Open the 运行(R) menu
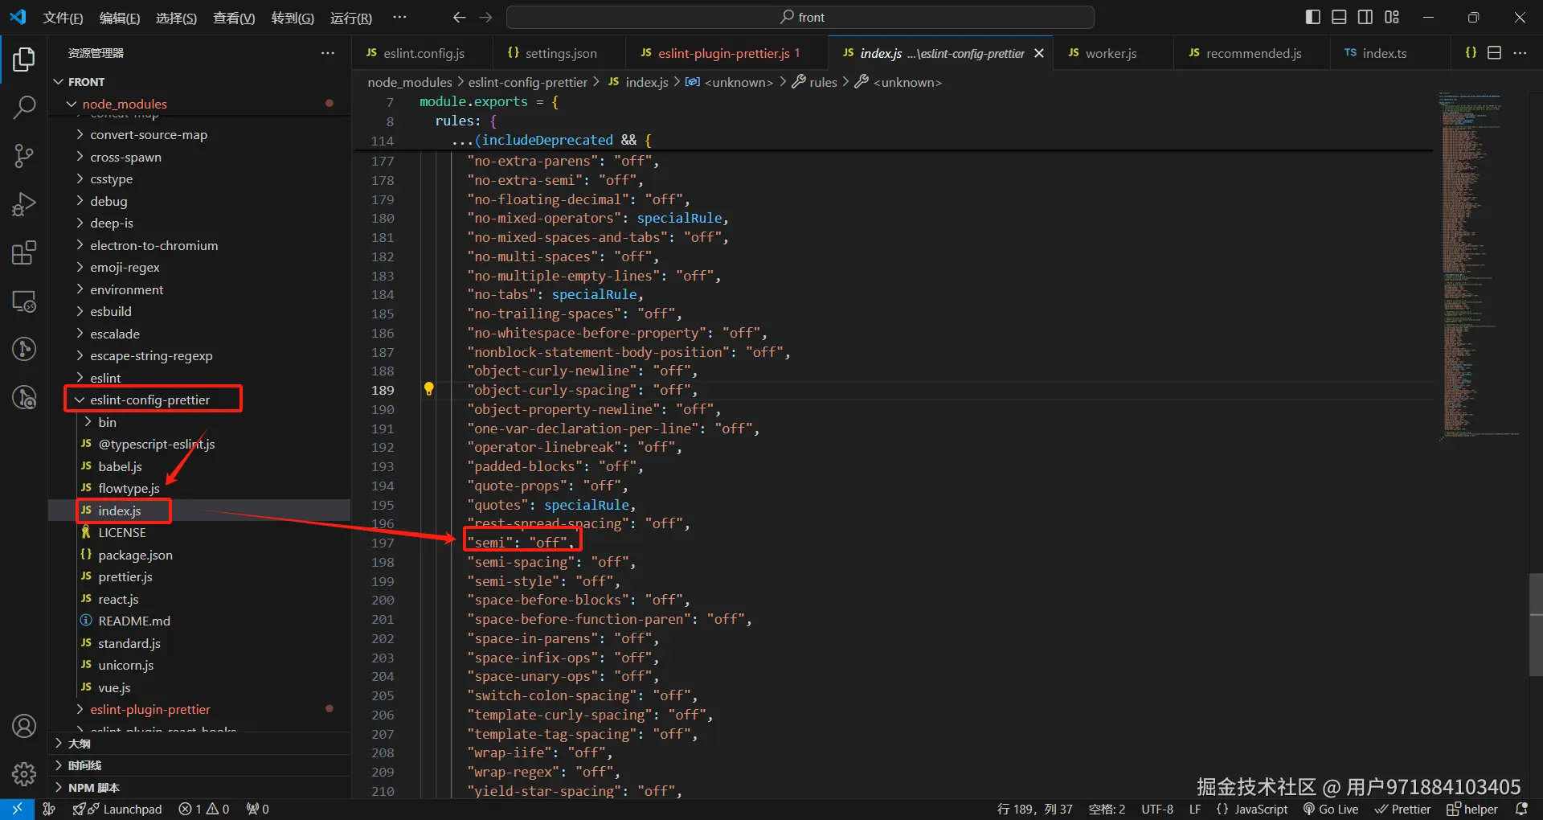This screenshot has width=1543, height=820. coord(351,18)
